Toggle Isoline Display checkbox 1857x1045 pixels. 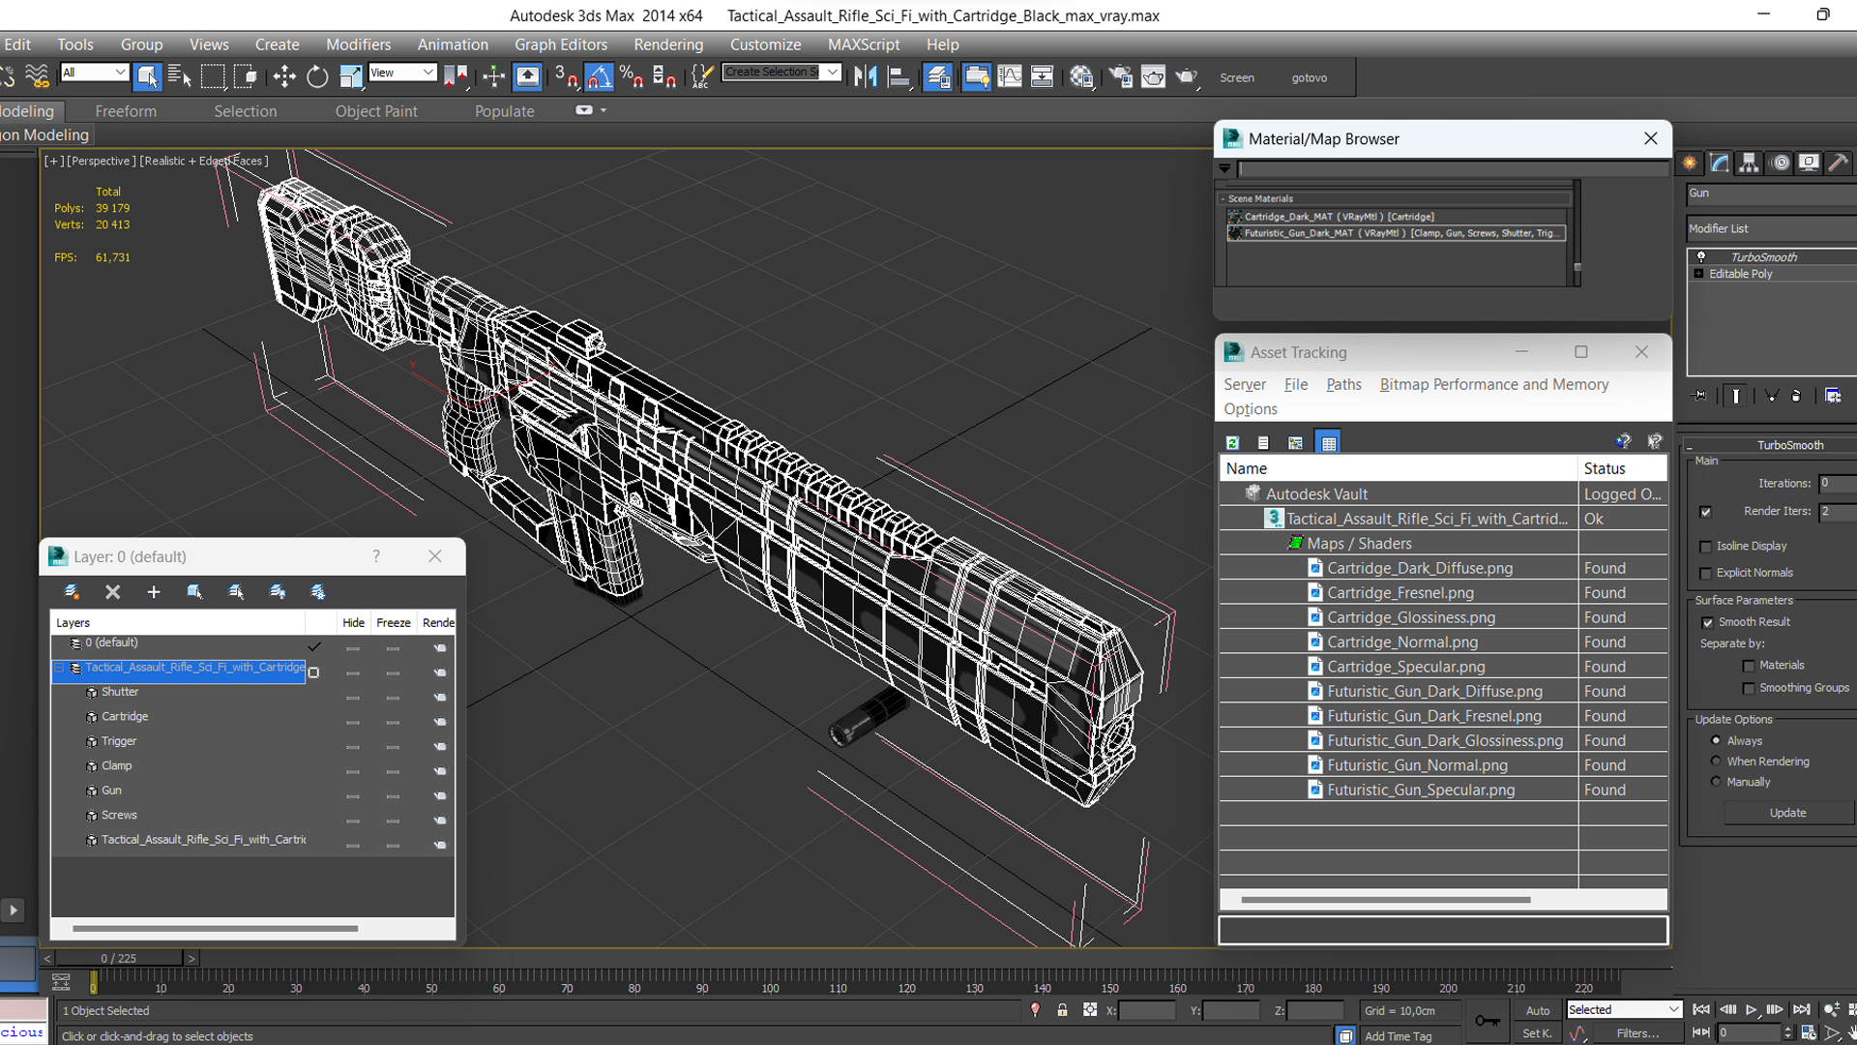(1705, 547)
